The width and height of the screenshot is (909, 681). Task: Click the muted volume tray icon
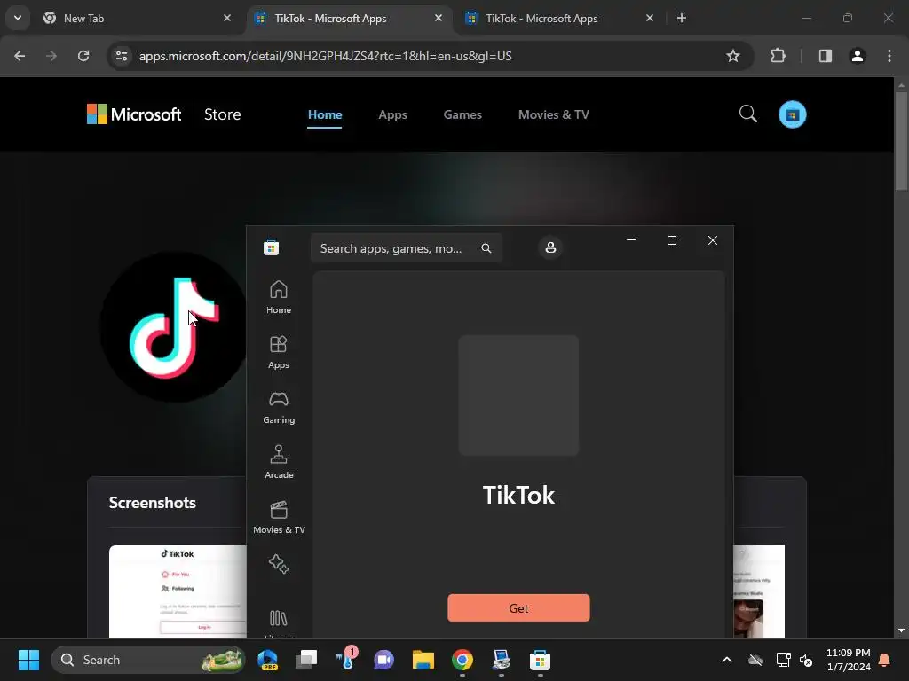pyautogui.click(x=806, y=660)
